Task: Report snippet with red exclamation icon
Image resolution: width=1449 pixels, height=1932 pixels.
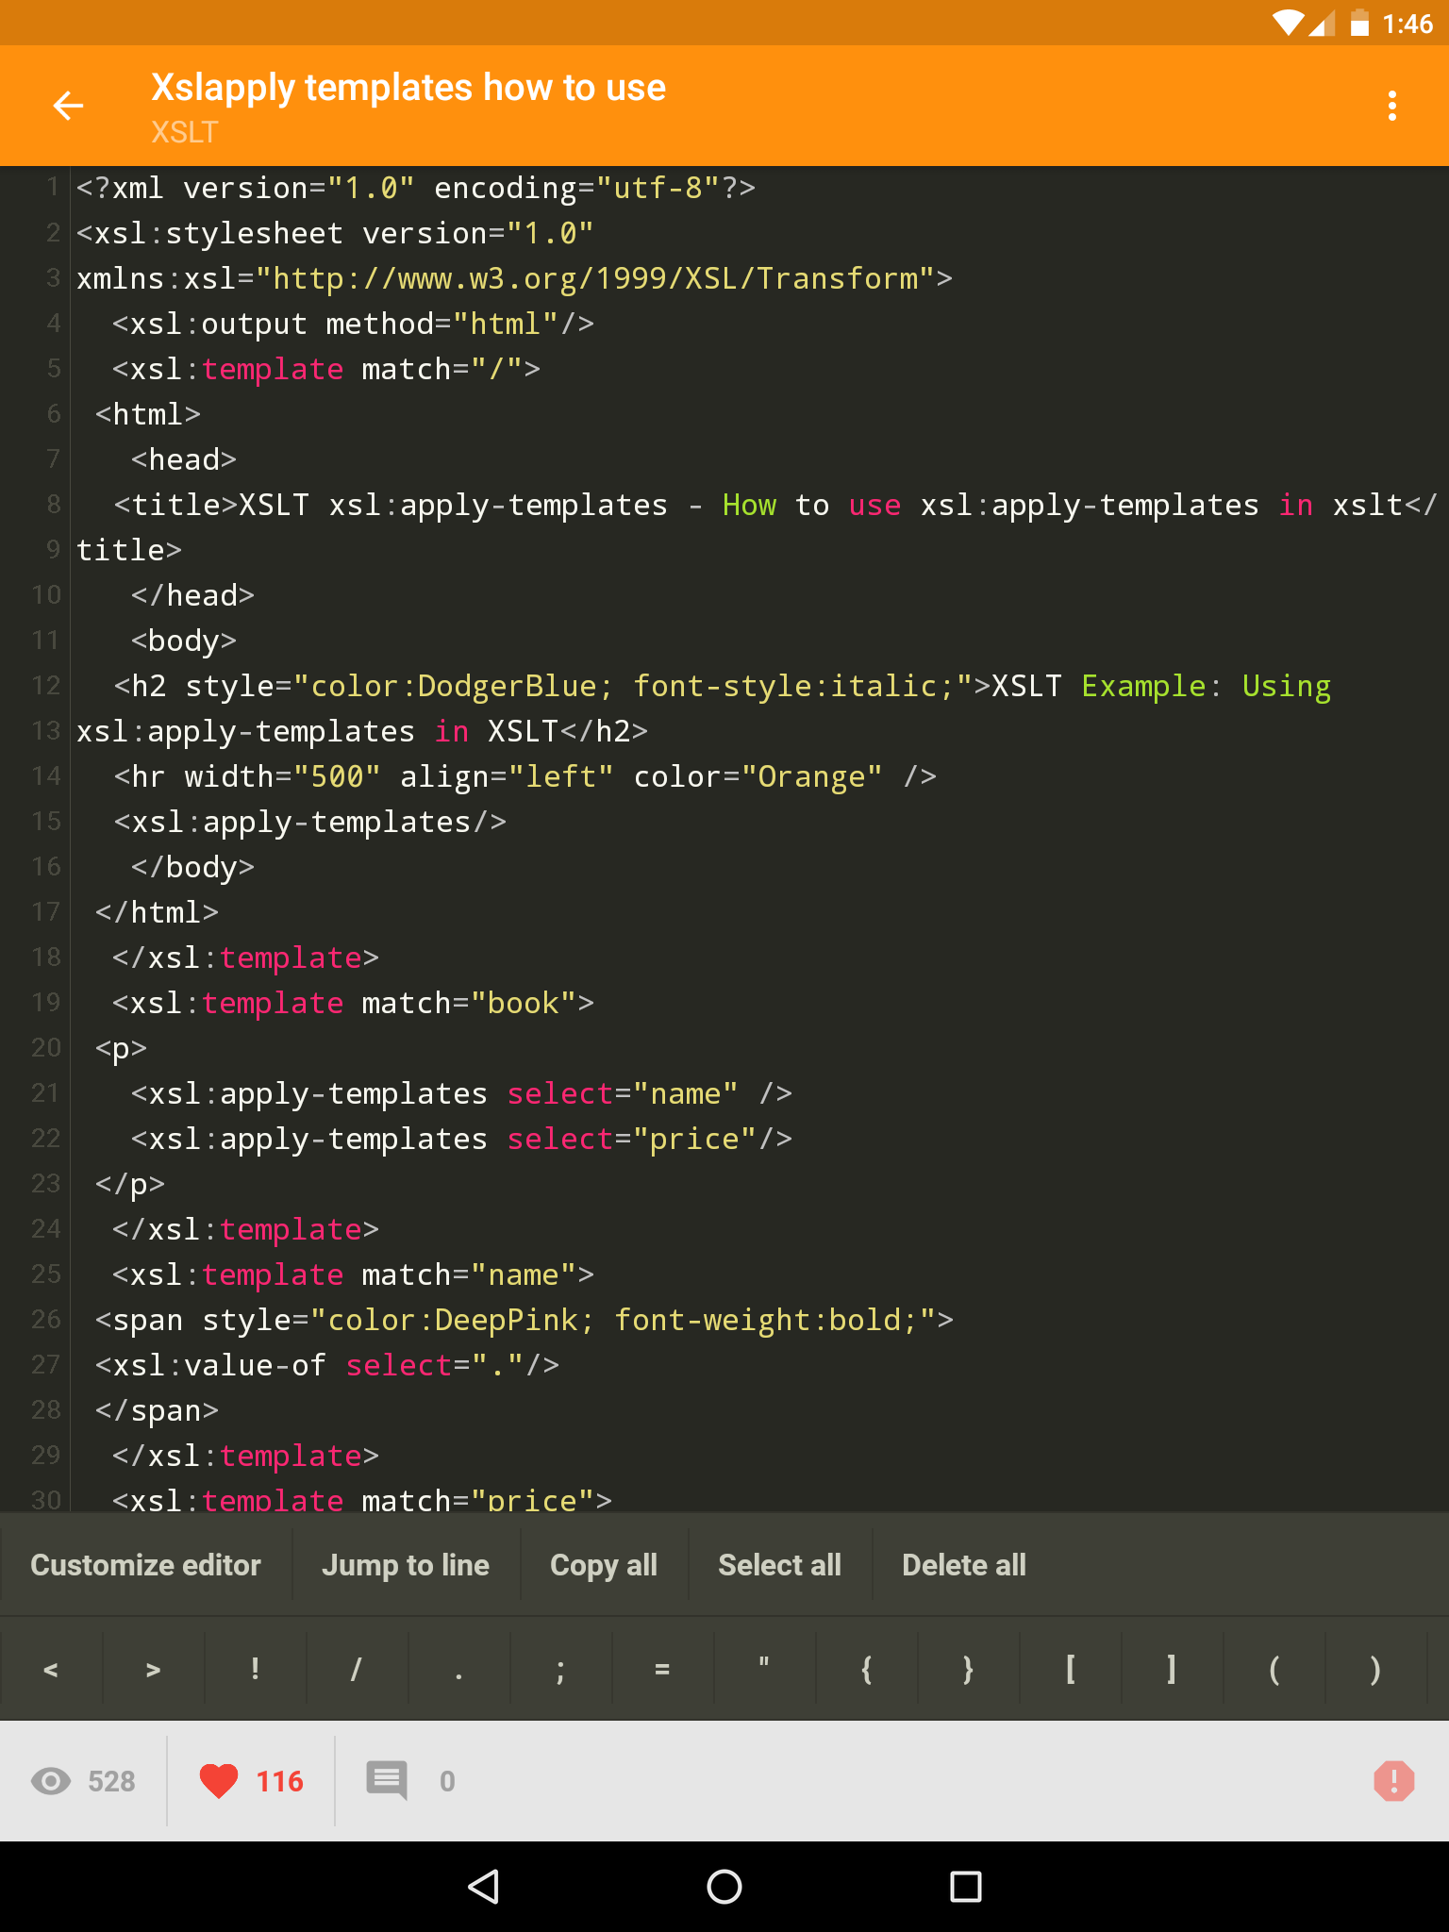Action: pos(1393,1781)
